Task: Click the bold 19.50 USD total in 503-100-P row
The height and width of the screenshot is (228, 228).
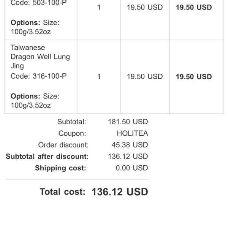Action: coord(194,7)
